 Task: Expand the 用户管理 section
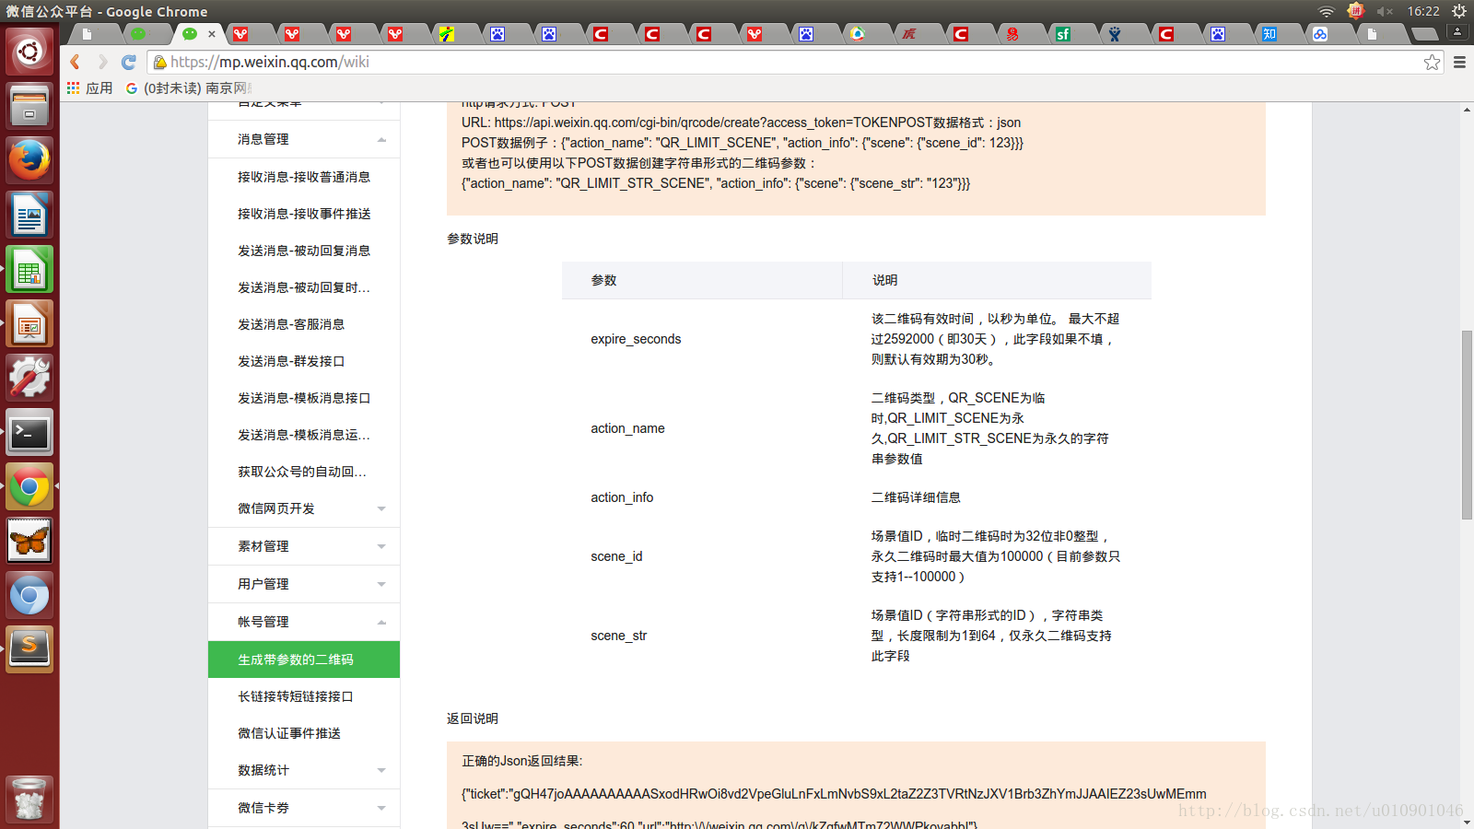(304, 584)
